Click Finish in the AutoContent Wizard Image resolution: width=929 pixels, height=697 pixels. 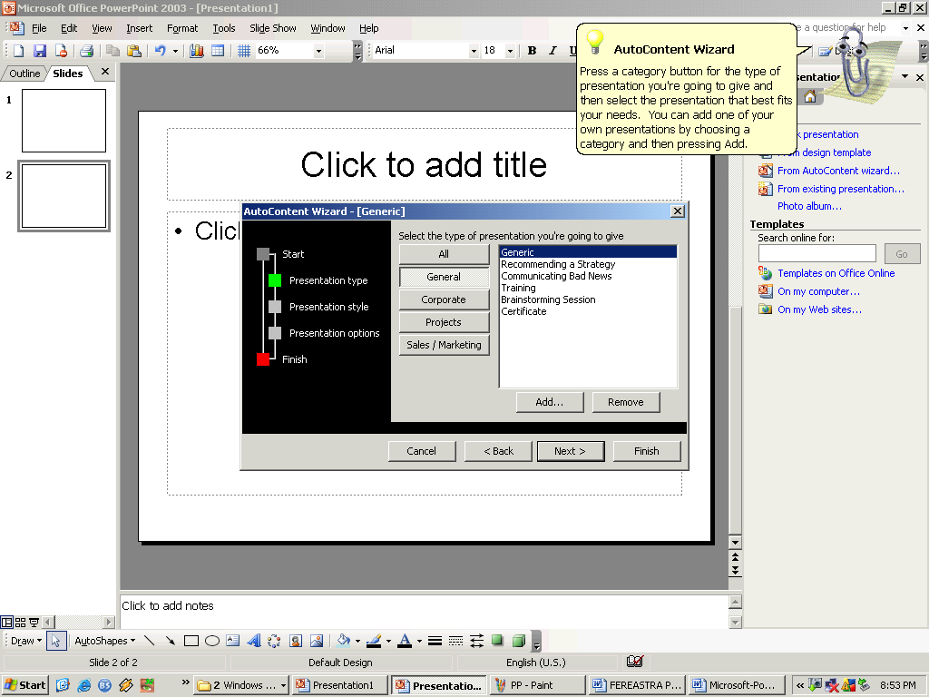[646, 451]
